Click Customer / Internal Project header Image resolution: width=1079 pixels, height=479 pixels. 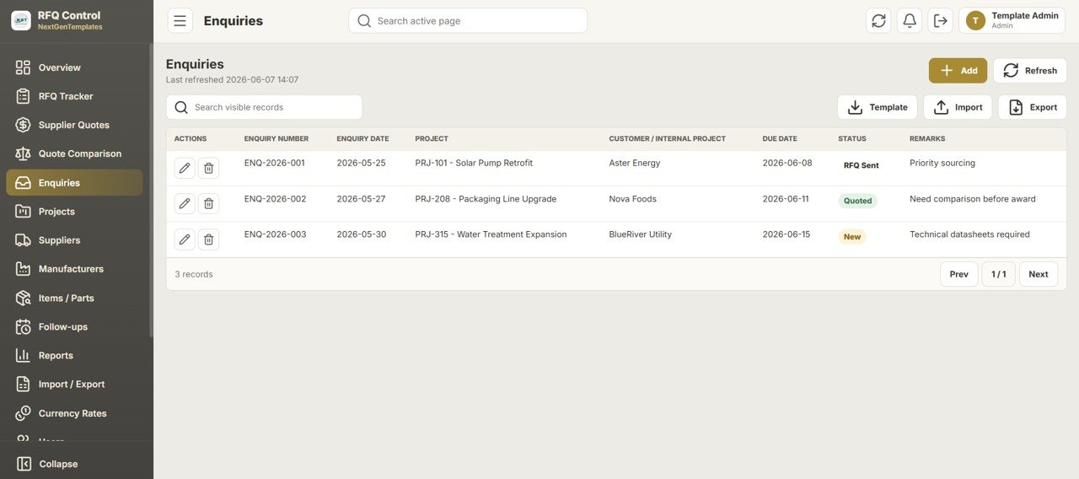pos(668,139)
